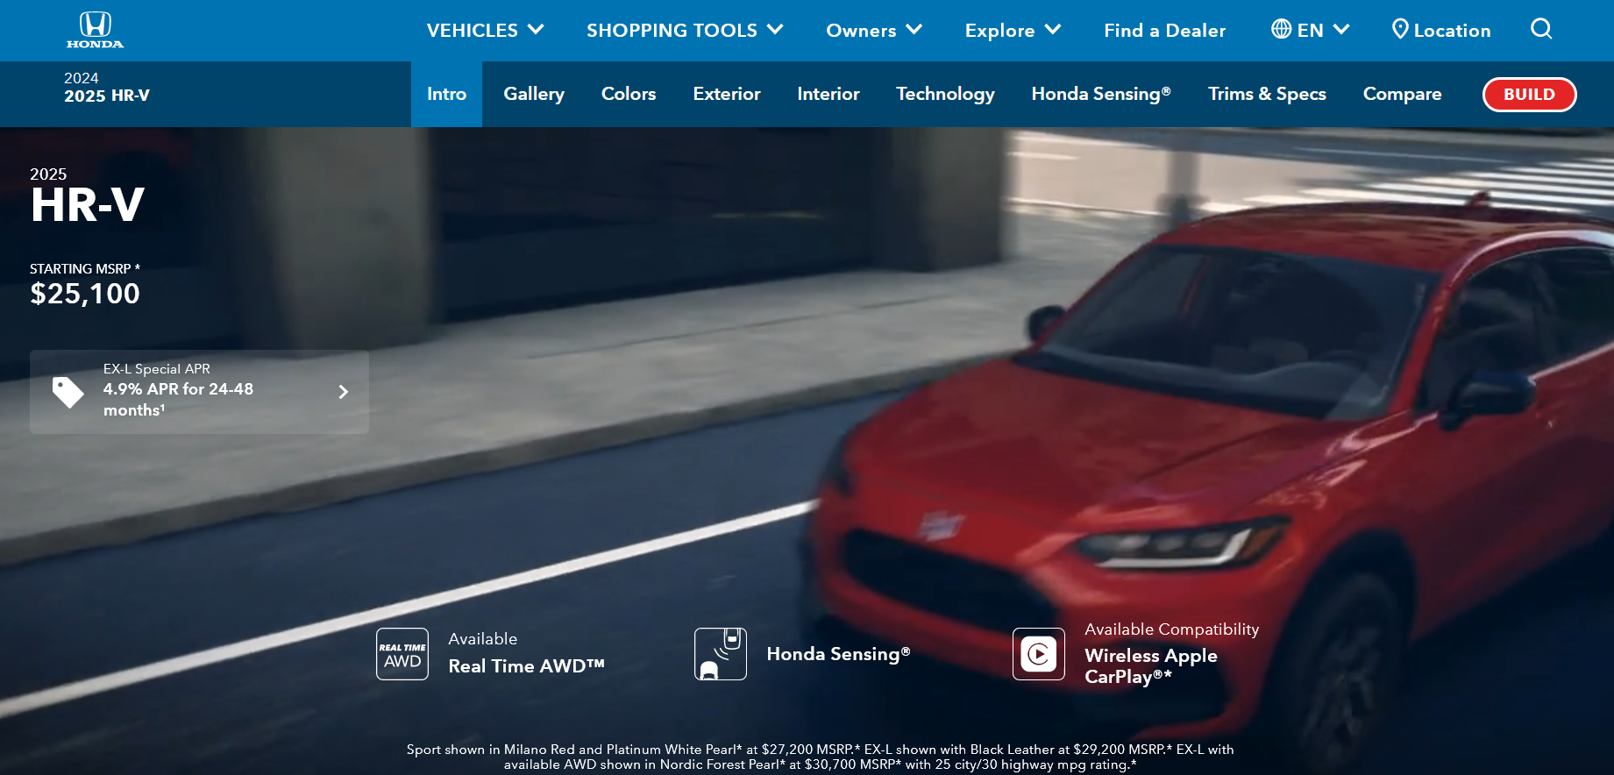Switch to the Gallery tab
The width and height of the screenshot is (1614, 775).
coord(534,94)
